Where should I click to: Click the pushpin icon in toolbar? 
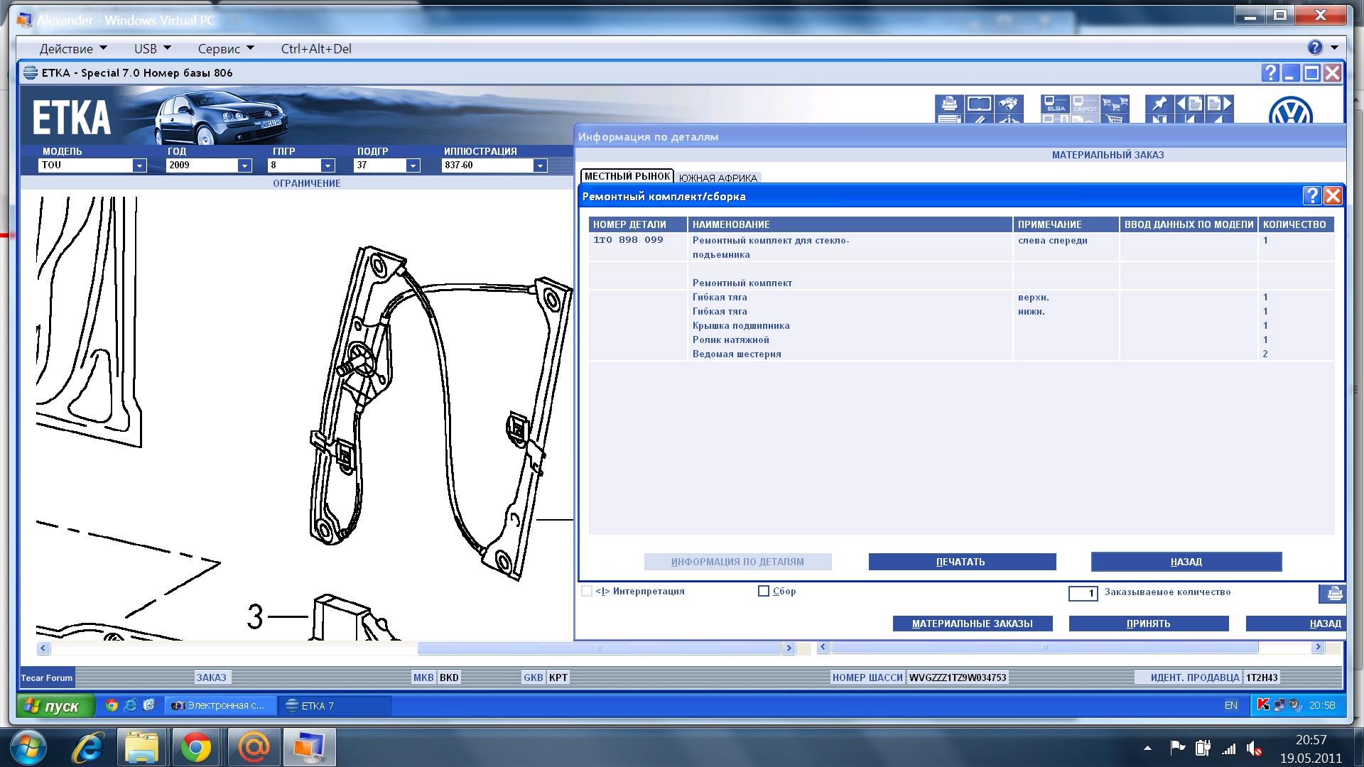1159,104
